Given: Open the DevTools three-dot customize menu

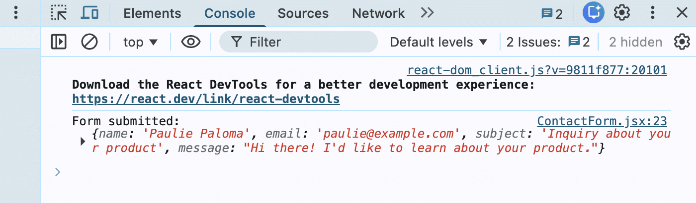Looking at the screenshot, I should [x=653, y=13].
